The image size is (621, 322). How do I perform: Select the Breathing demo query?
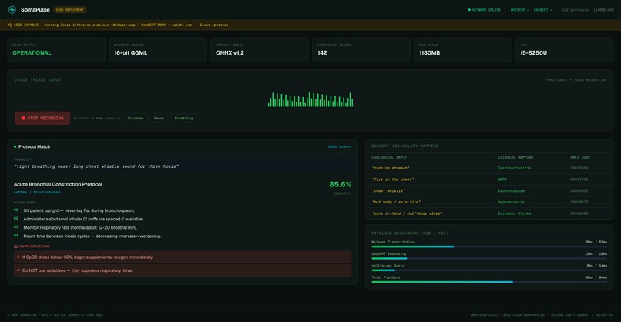184,118
